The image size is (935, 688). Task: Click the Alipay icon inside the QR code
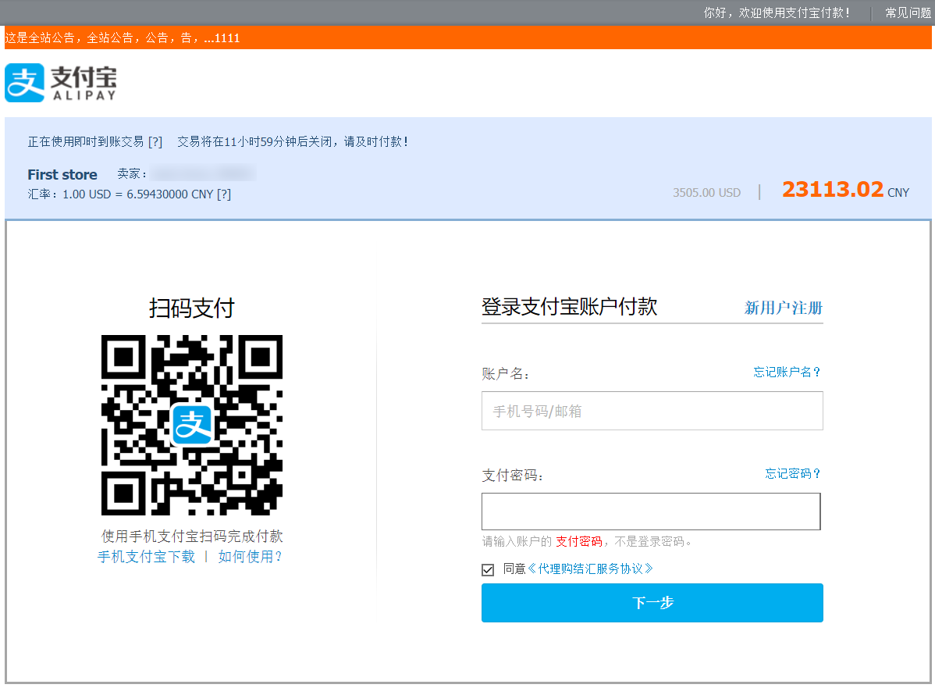192,425
